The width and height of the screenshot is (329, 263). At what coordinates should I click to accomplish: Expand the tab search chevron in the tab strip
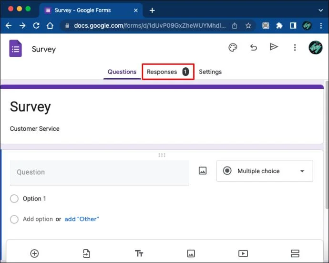point(320,10)
